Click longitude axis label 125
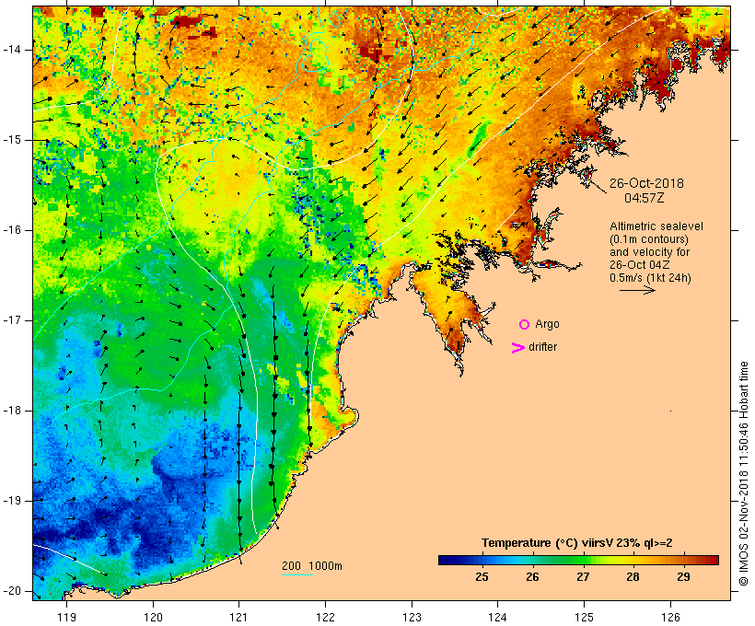The height and width of the screenshot is (626, 755). tap(585, 617)
